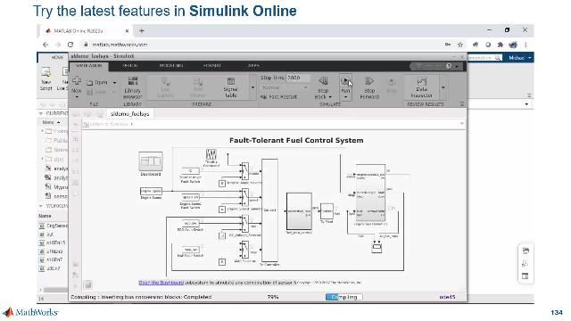Viewport: 571px width, 321px height.
Task: Open the simulation mode Normal dropdown
Action: coord(285,87)
